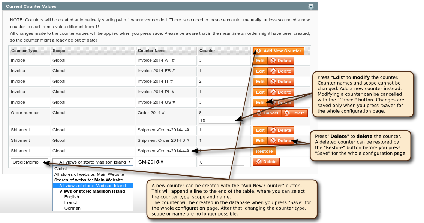Open the Credit Memo counter type dropdown
Image resolution: width=424 pixels, height=223 pixels.
[30, 162]
